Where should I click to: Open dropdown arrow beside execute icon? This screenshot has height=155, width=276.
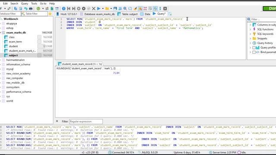[x=103, y=9]
